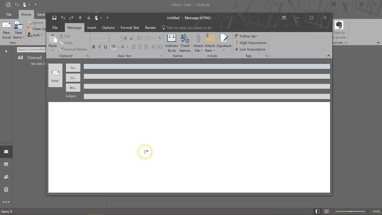
Task: Toggle High Importance tag
Action: pyautogui.click(x=251, y=42)
